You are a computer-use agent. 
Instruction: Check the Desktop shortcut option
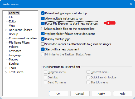[x=45, y=77]
